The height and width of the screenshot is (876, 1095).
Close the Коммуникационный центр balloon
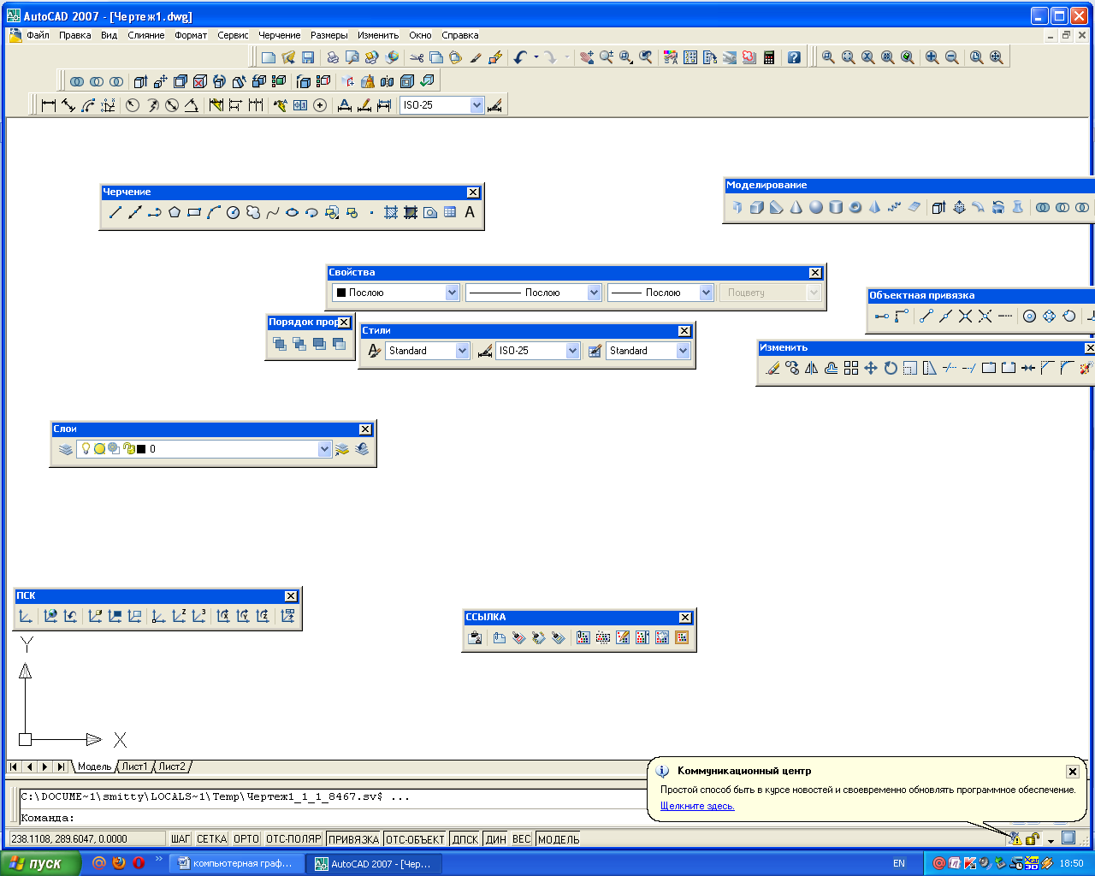1072,772
